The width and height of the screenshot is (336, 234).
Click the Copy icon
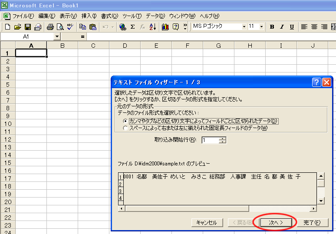(x=82, y=27)
